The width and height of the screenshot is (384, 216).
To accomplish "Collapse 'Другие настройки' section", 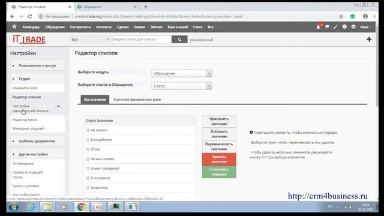I will click(37, 154).
